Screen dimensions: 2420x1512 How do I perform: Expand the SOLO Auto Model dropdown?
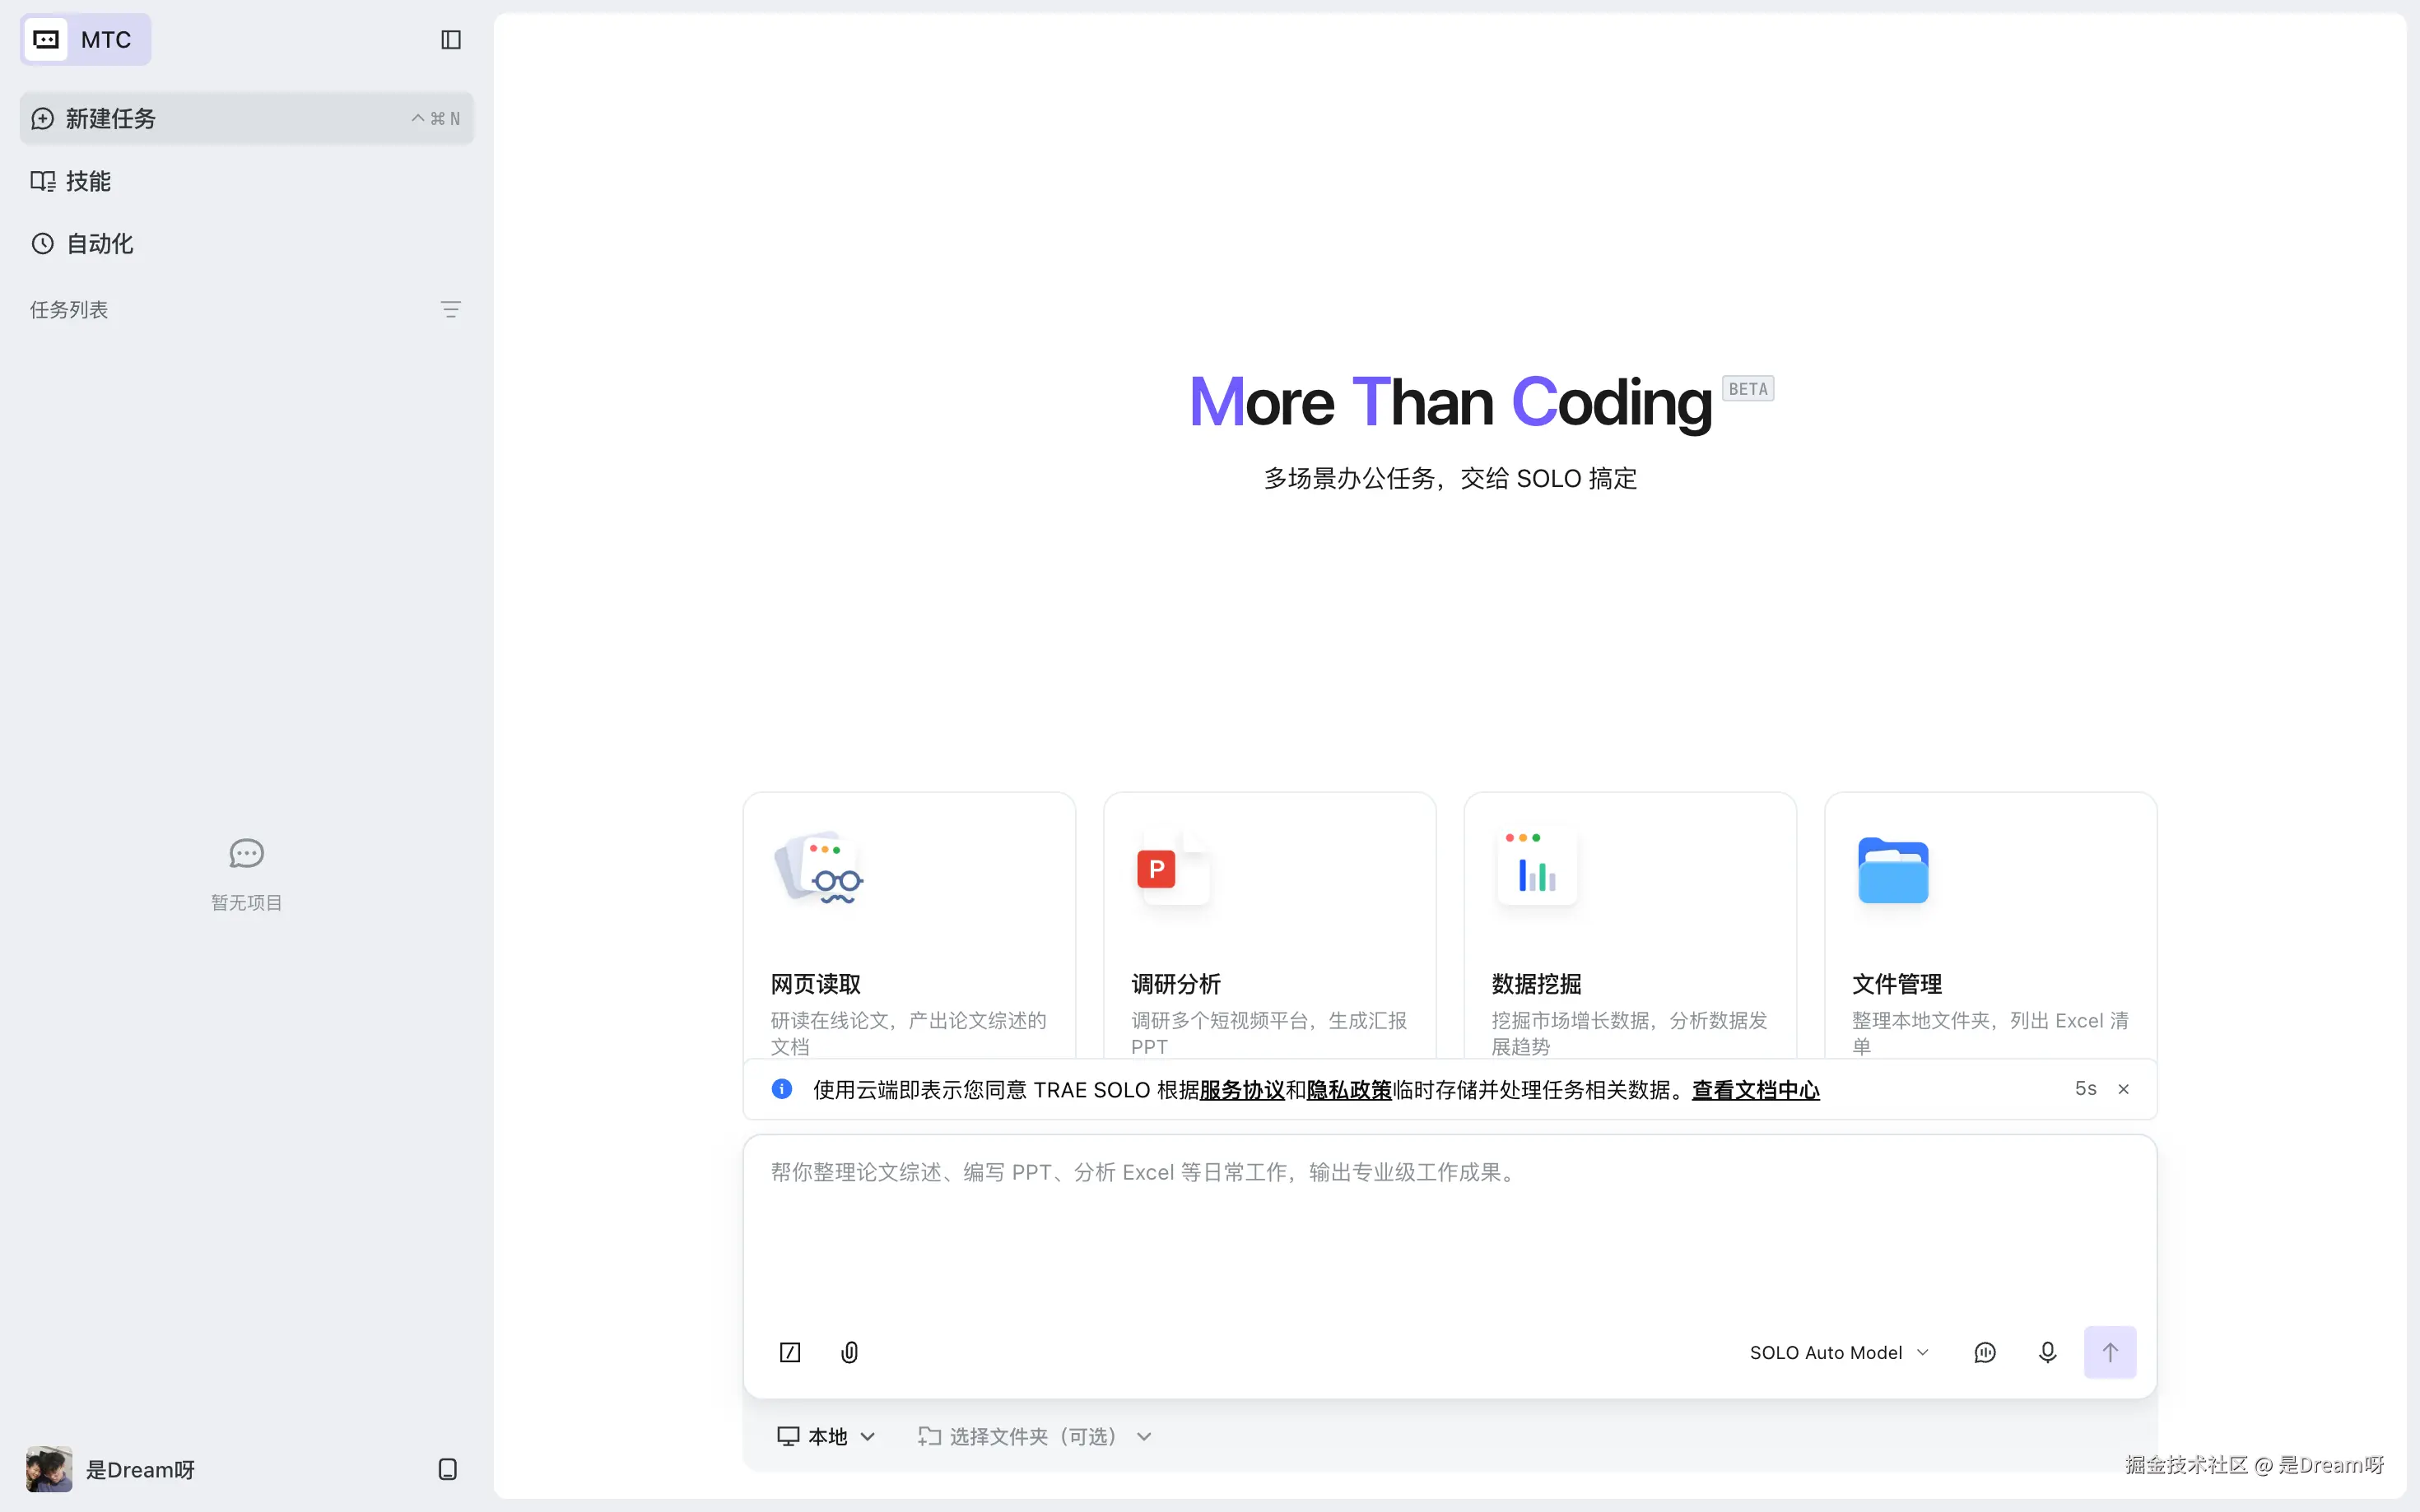click(x=1839, y=1352)
